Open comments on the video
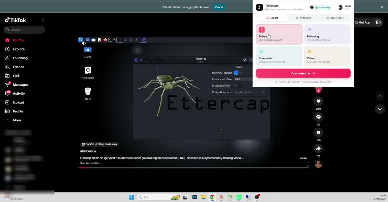 point(318,117)
